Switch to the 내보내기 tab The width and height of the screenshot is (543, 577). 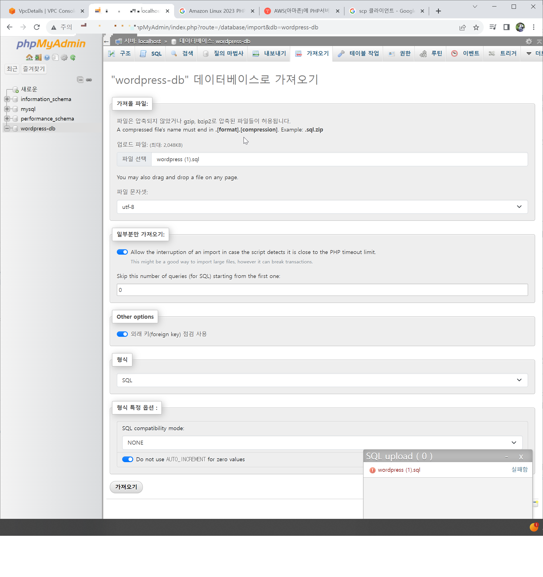[269, 53]
